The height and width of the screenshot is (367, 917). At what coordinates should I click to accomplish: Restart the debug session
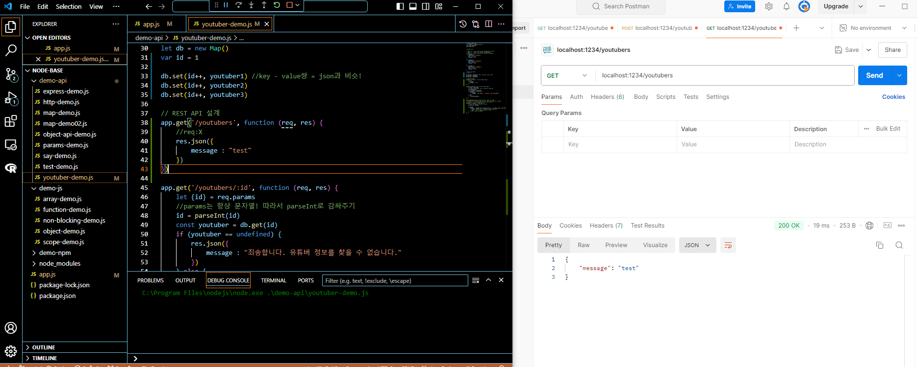point(277,5)
